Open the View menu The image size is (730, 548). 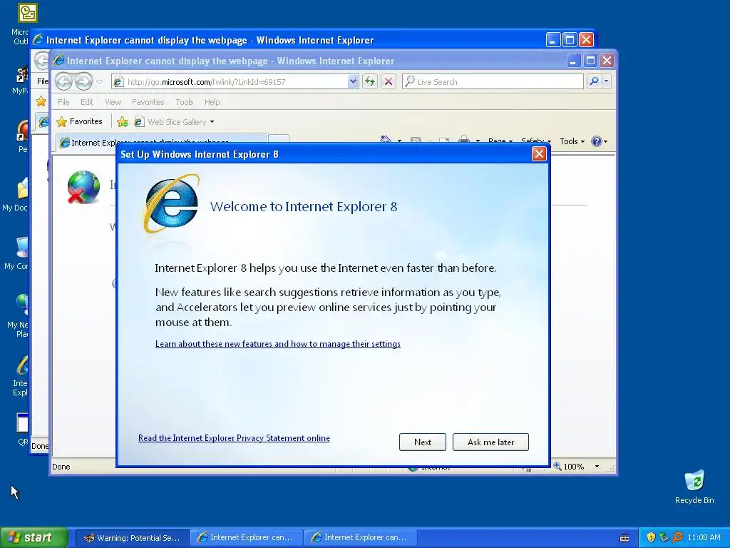coord(113,102)
